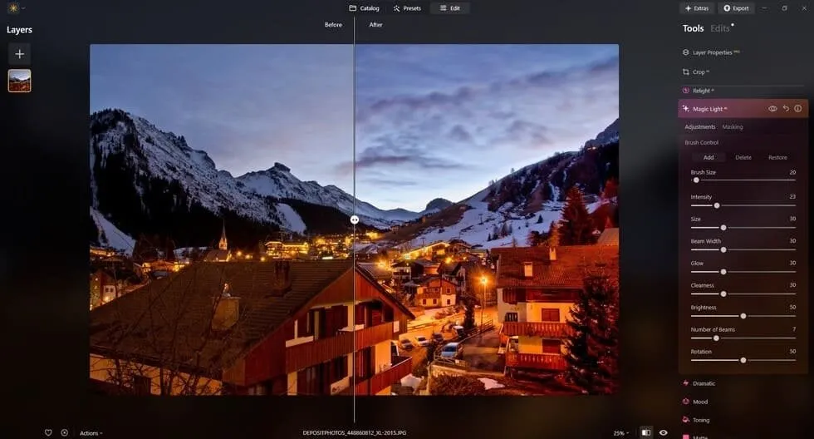Screen dimensions: 814x439
Task: Open the Extras menu
Action: 697,8
